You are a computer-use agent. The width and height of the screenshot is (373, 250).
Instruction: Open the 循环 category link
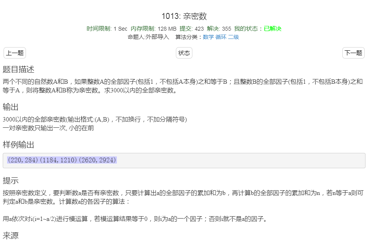221,37
